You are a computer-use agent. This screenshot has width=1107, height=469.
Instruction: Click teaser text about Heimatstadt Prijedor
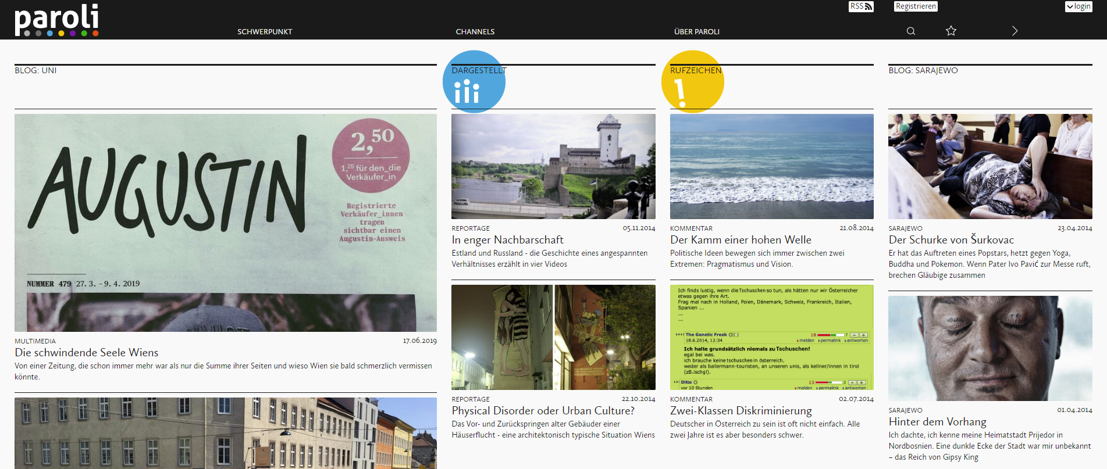coord(989,446)
